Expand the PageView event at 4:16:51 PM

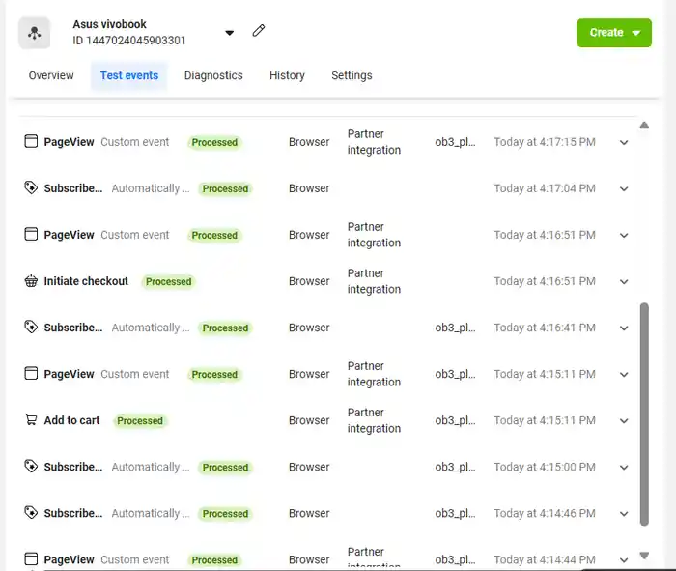point(624,235)
